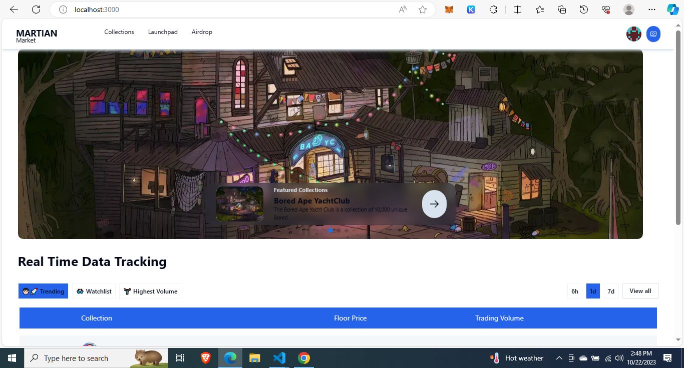Open the Favorites list
This screenshot has height=368, width=684.
coord(540,9)
